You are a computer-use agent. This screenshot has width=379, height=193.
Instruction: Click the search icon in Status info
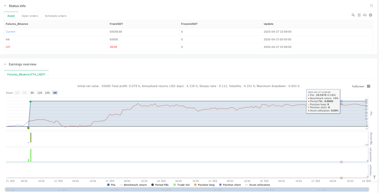pos(353,15)
